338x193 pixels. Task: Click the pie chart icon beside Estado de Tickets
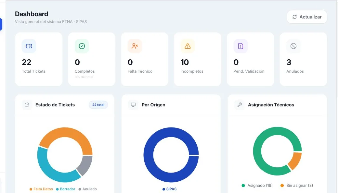tap(27, 105)
